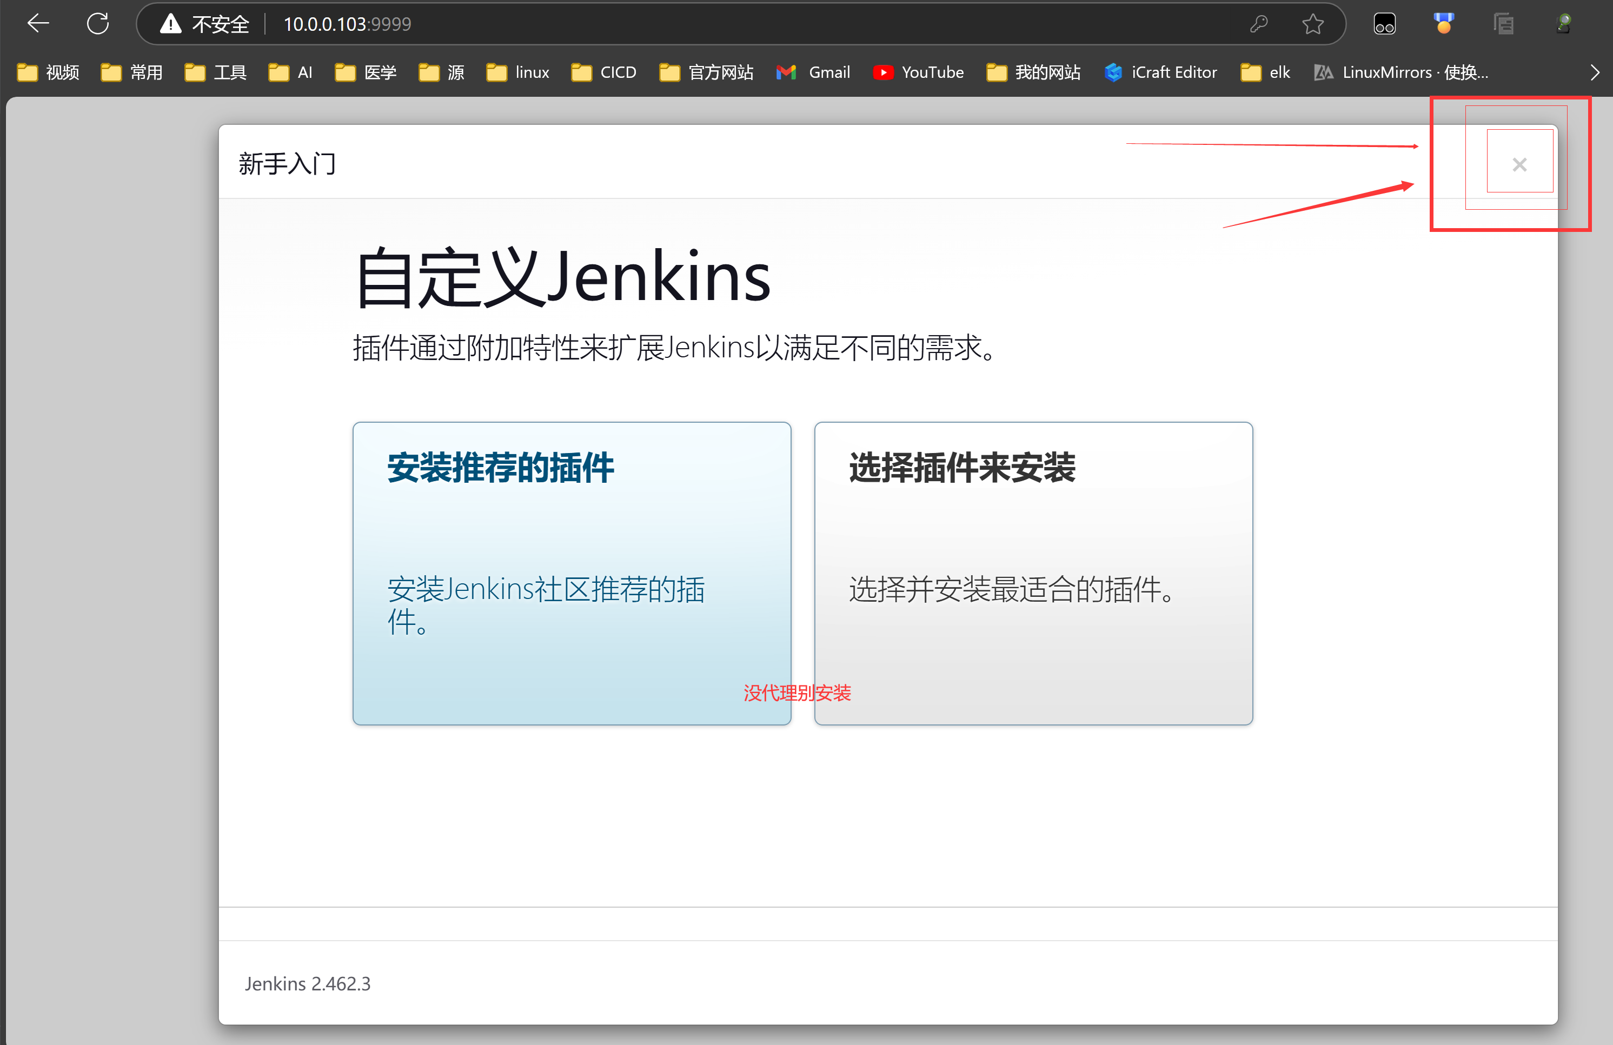Go back with the browser back arrow
The width and height of the screenshot is (1613, 1045).
[x=38, y=24]
